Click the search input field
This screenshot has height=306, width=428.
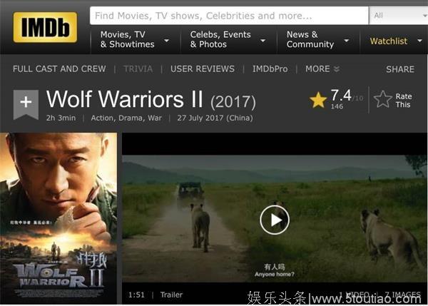click(229, 16)
